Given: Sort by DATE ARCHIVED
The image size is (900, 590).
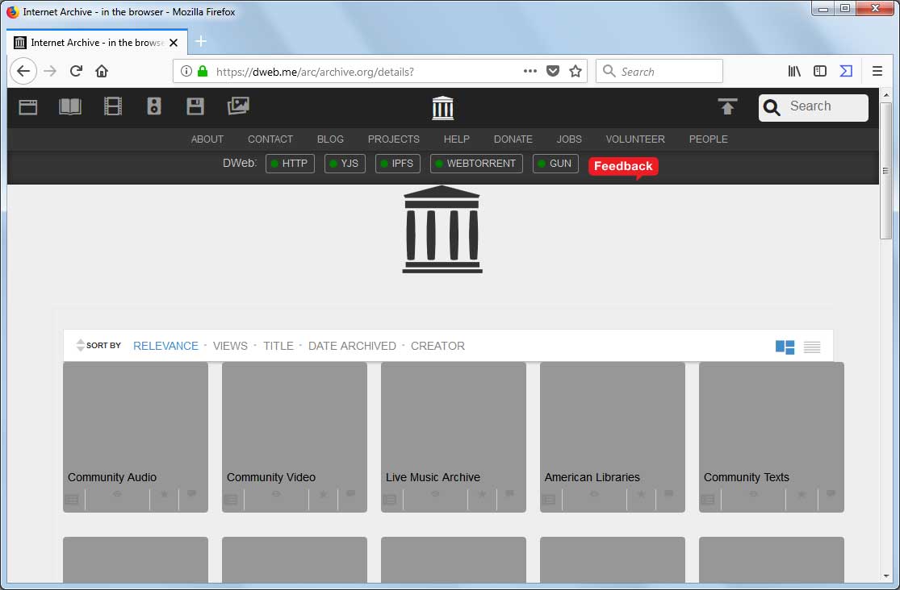Looking at the screenshot, I should pyautogui.click(x=352, y=346).
